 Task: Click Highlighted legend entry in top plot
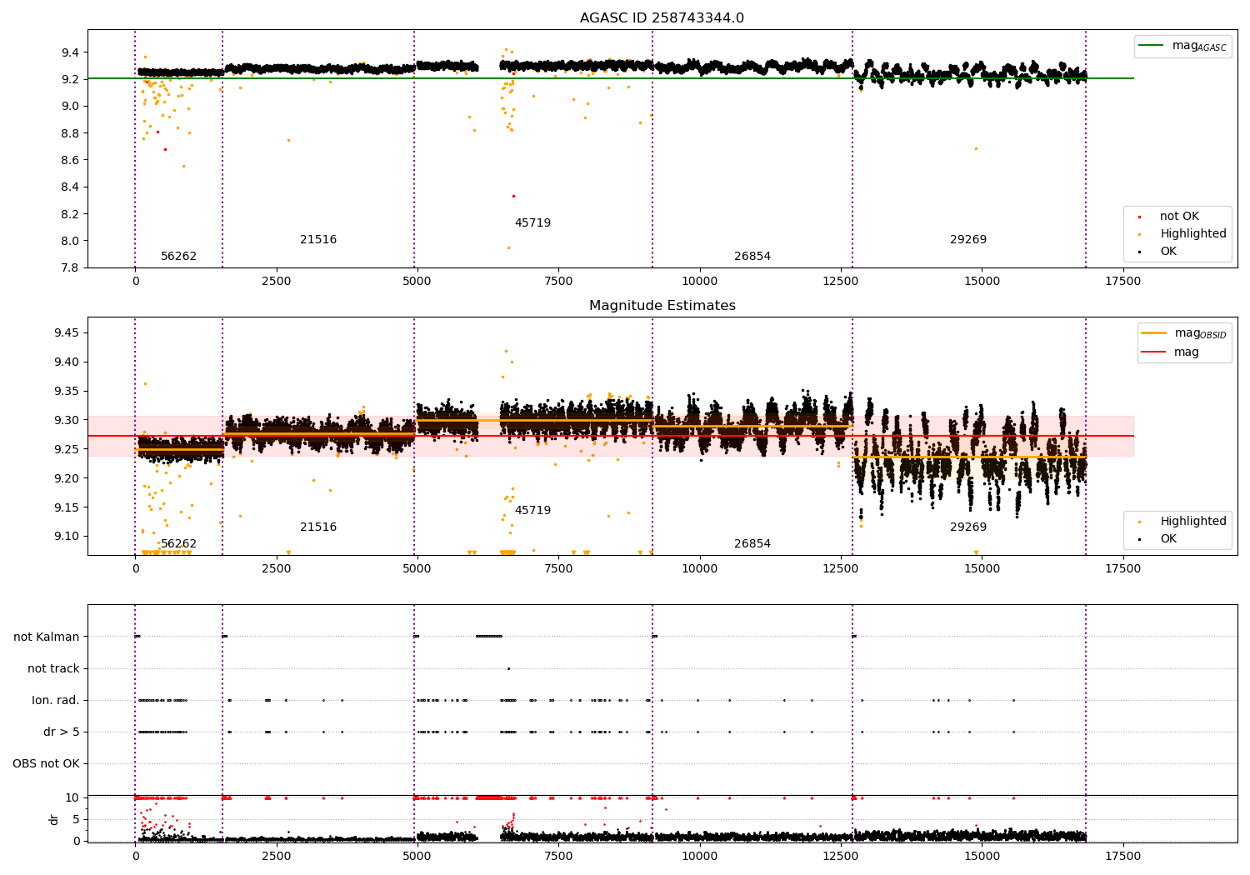click(1184, 234)
